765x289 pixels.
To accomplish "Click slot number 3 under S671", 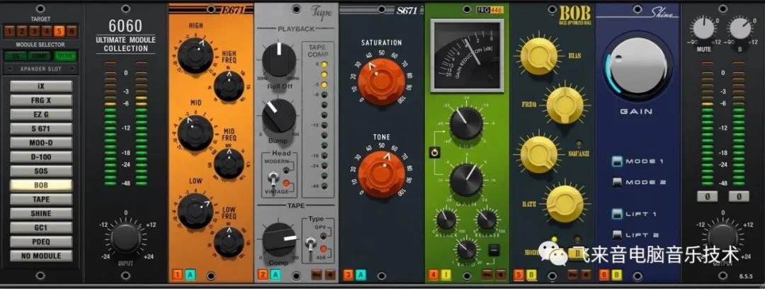I will click(x=348, y=275).
